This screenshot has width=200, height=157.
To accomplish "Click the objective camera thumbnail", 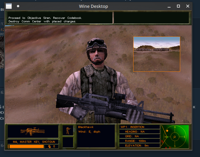I will coord(157,54).
